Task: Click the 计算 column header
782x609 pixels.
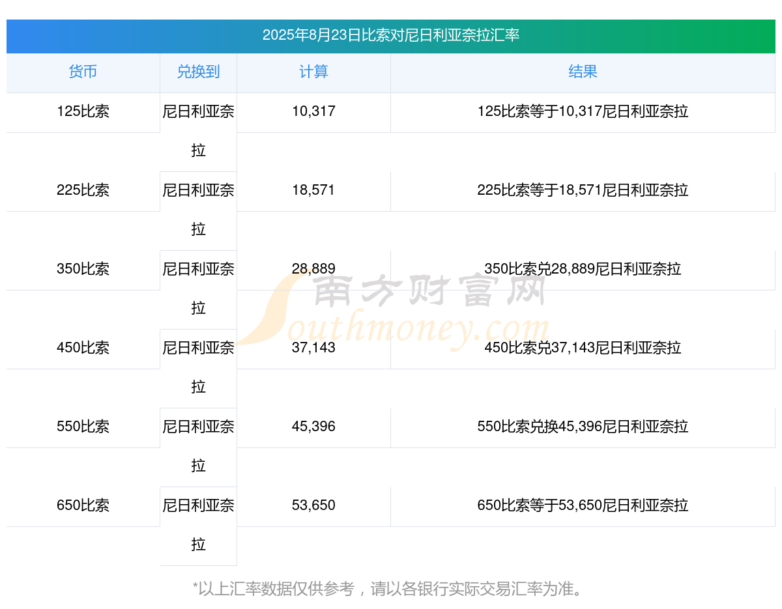Action: coord(313,72)
